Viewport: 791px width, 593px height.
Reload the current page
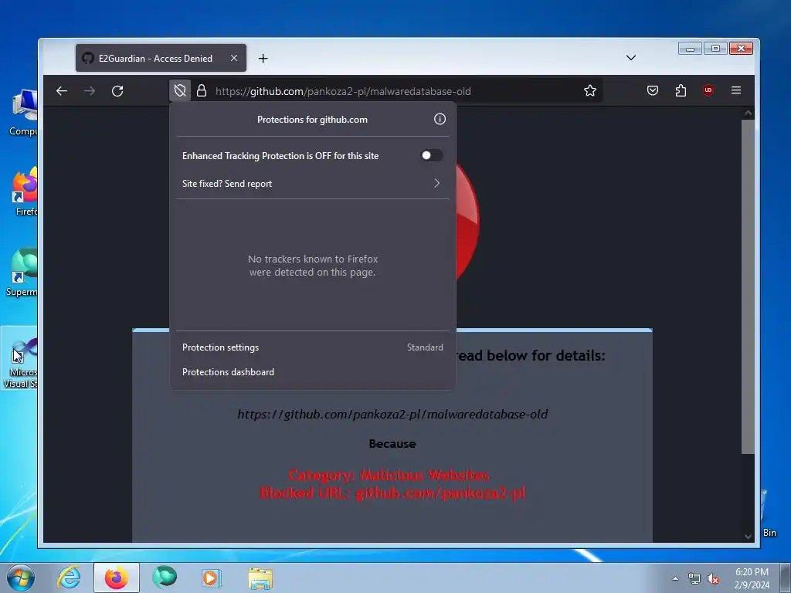117,91
